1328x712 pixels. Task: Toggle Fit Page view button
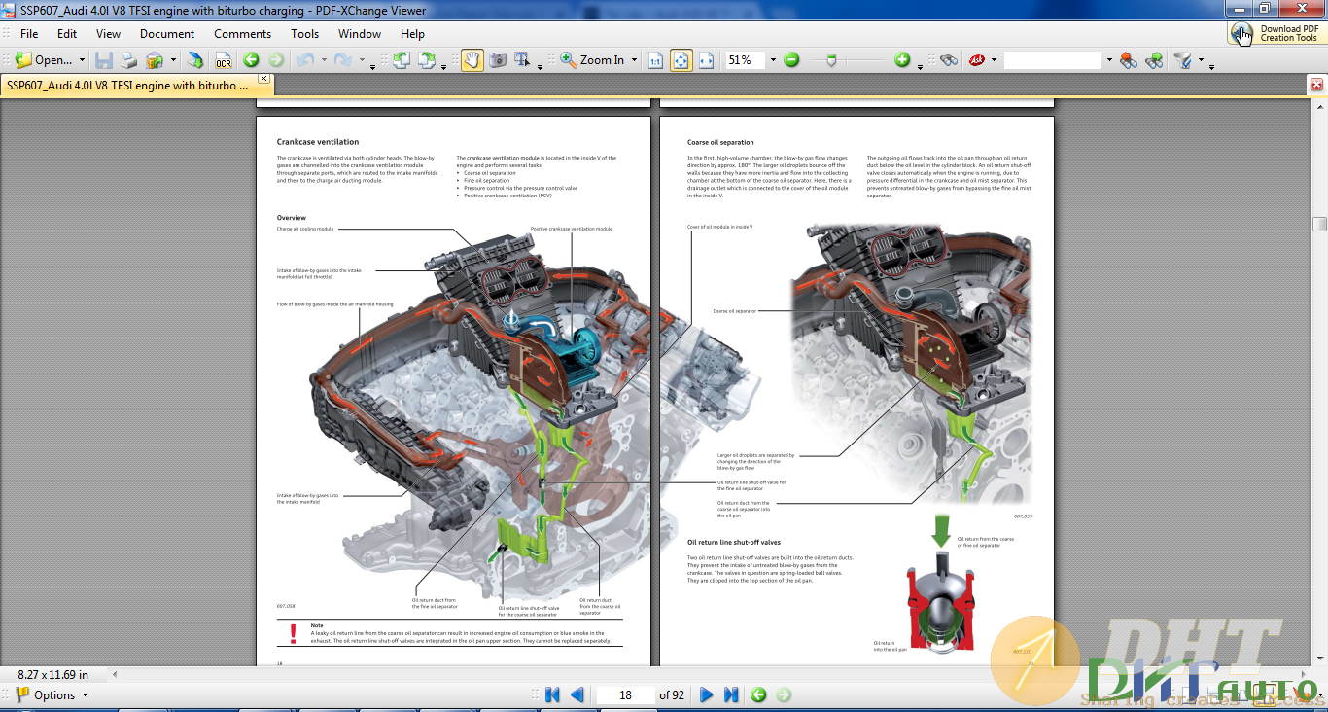pyautogui.click(x=681, y=60)
